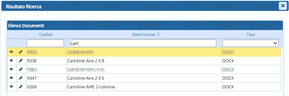The height and width of the screenshot is (96, 289).
Task: Edit Cartoline Aire 2 X 8 via pencil icon
Action: point(21,61)
